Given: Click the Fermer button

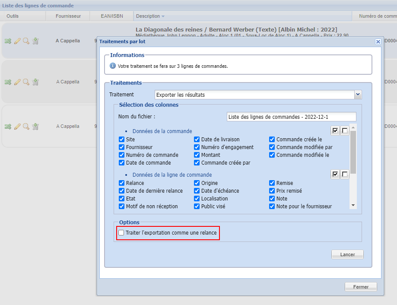Looking at the screenshot, I should click(x=360, y=286).
